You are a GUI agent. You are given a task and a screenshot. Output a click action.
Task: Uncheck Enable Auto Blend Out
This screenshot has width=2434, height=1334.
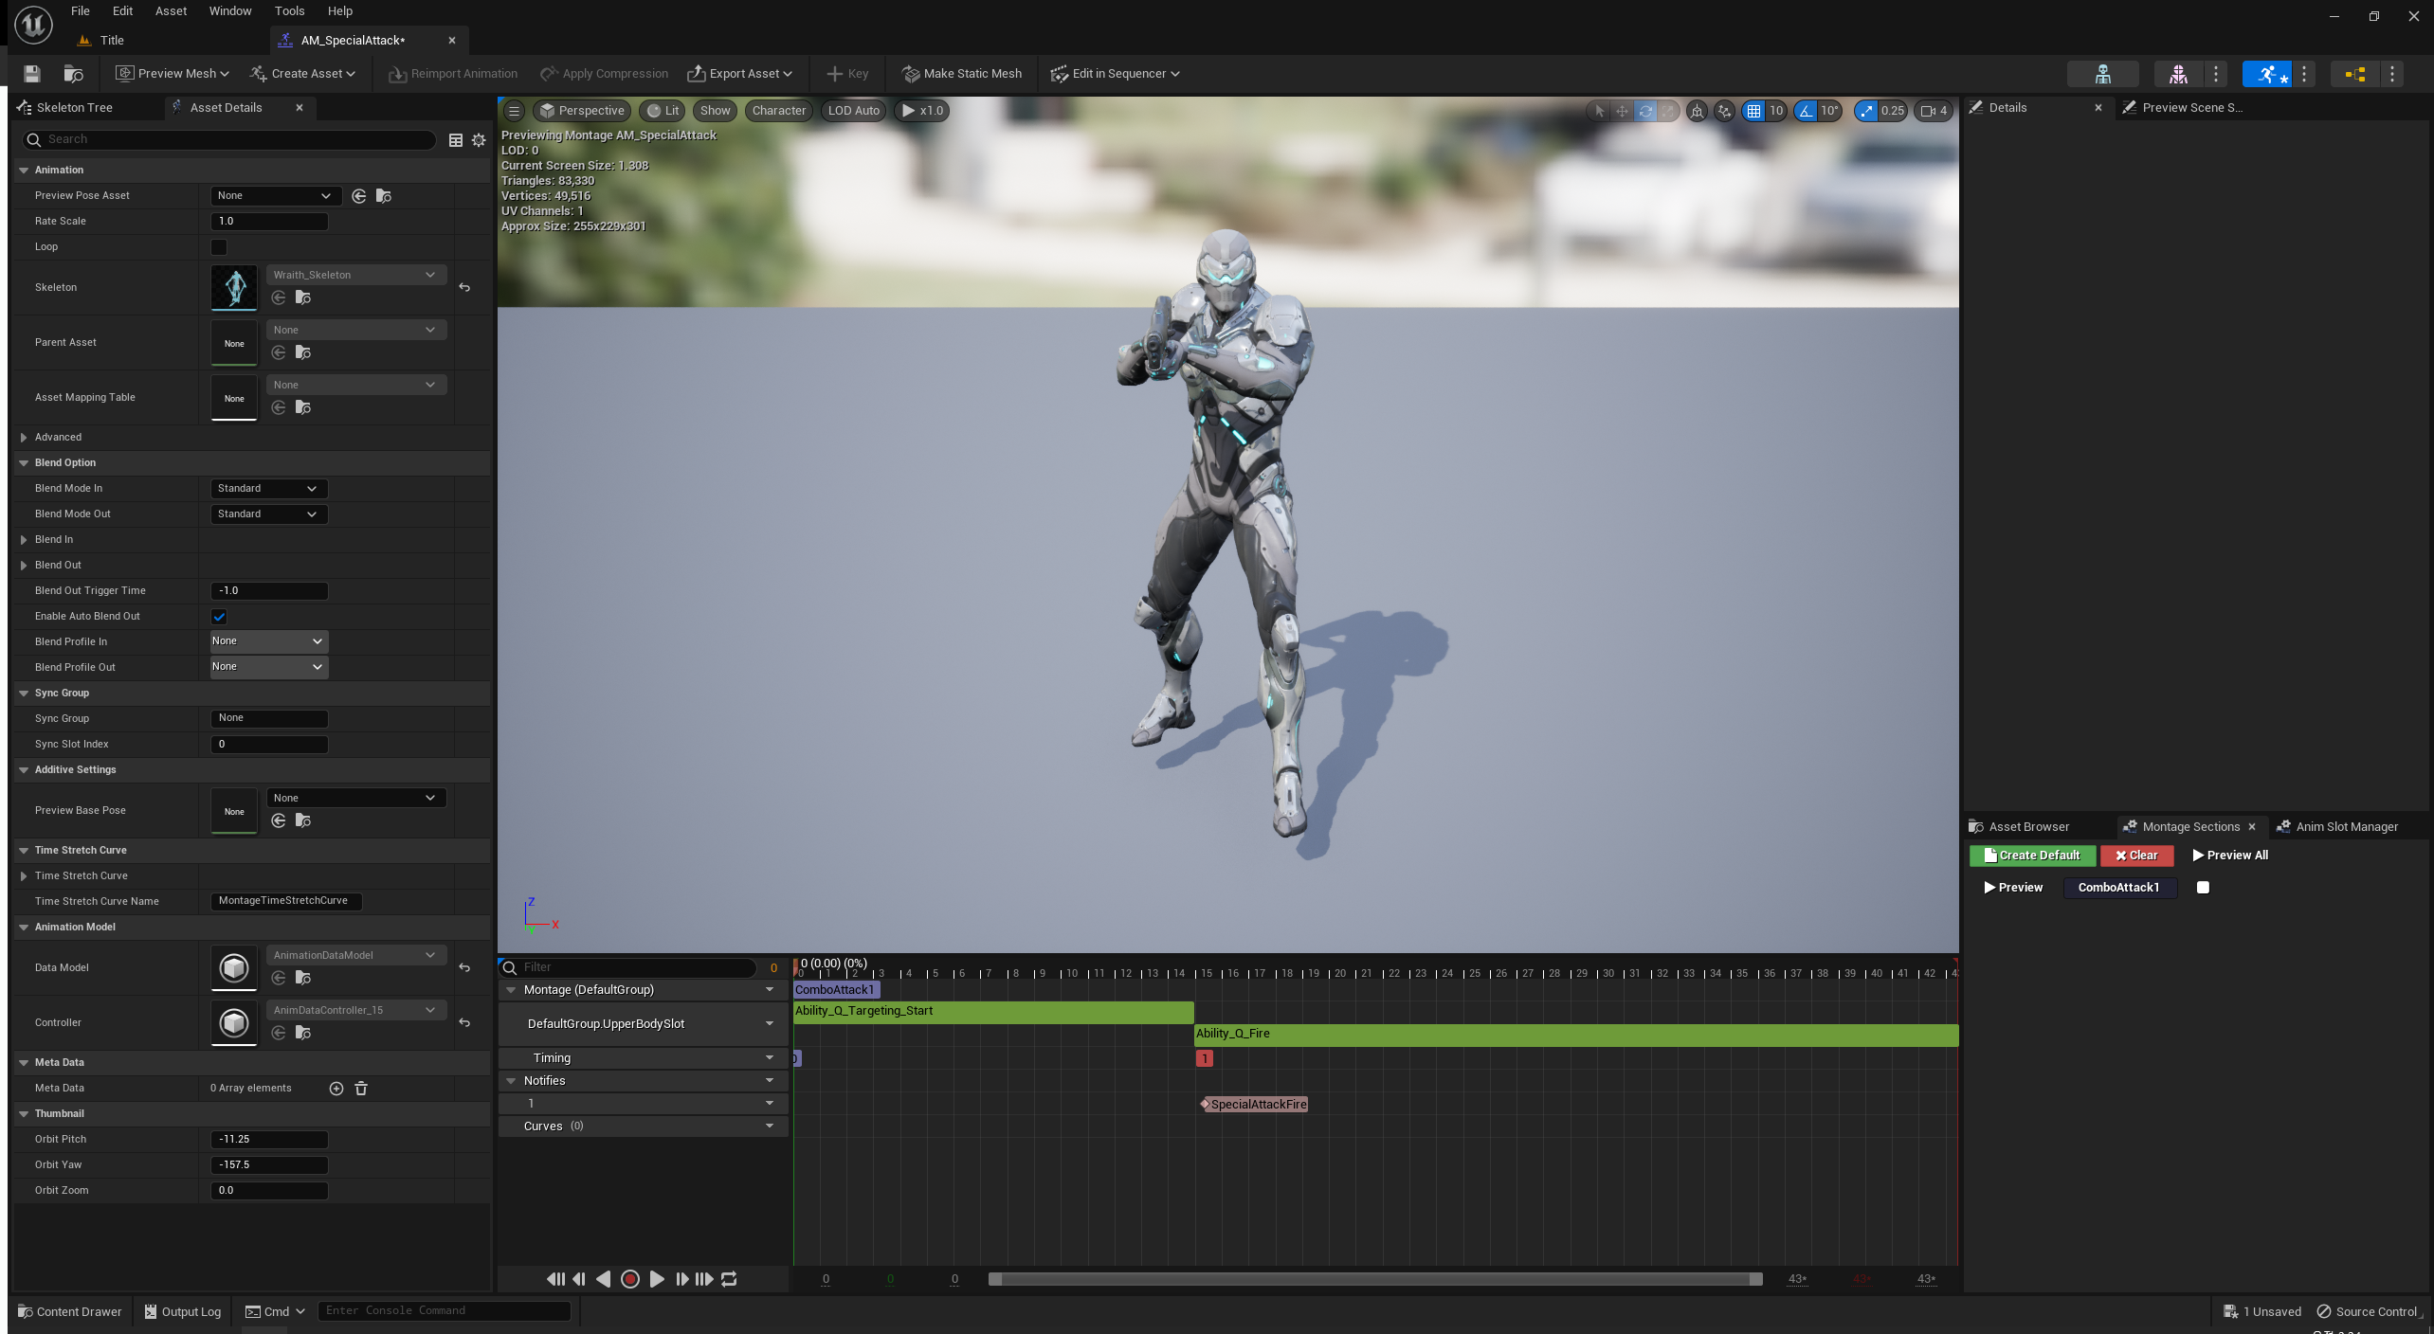pyautogui.click(x=219, y=617)
